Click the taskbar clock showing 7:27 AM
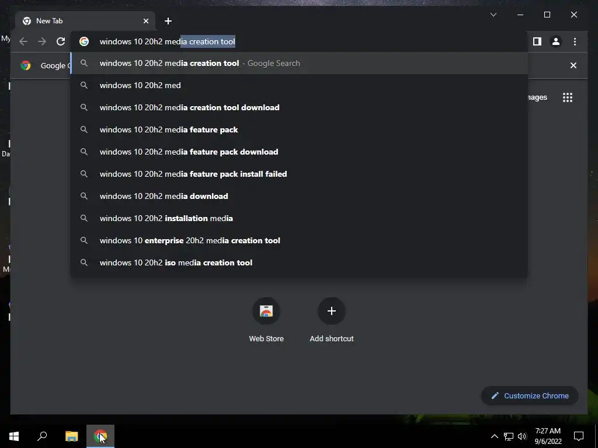The image size is (598, 448). [548, 436]
